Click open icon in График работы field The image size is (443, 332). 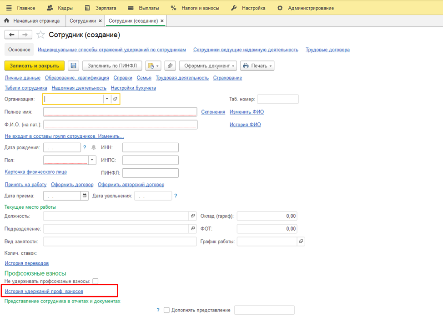tap(301, 241)
